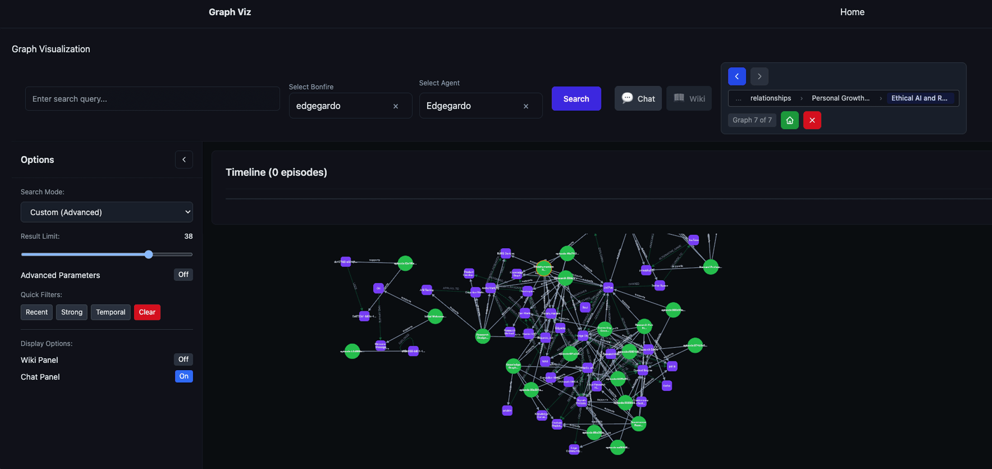Select the Ethical AI and R... breadcrumb
Screen dimensions: 992x469
(x=919, y=98)
